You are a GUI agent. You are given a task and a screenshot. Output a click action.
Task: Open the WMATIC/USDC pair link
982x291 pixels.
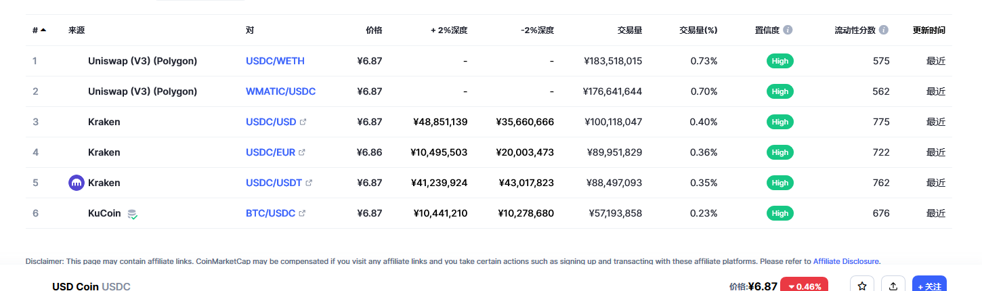click(280, 91)
